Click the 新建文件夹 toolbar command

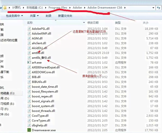(x=65, y=16)
